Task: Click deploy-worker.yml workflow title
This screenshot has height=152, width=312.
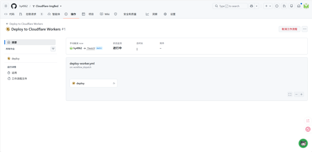Action: (x=82, y=64)
